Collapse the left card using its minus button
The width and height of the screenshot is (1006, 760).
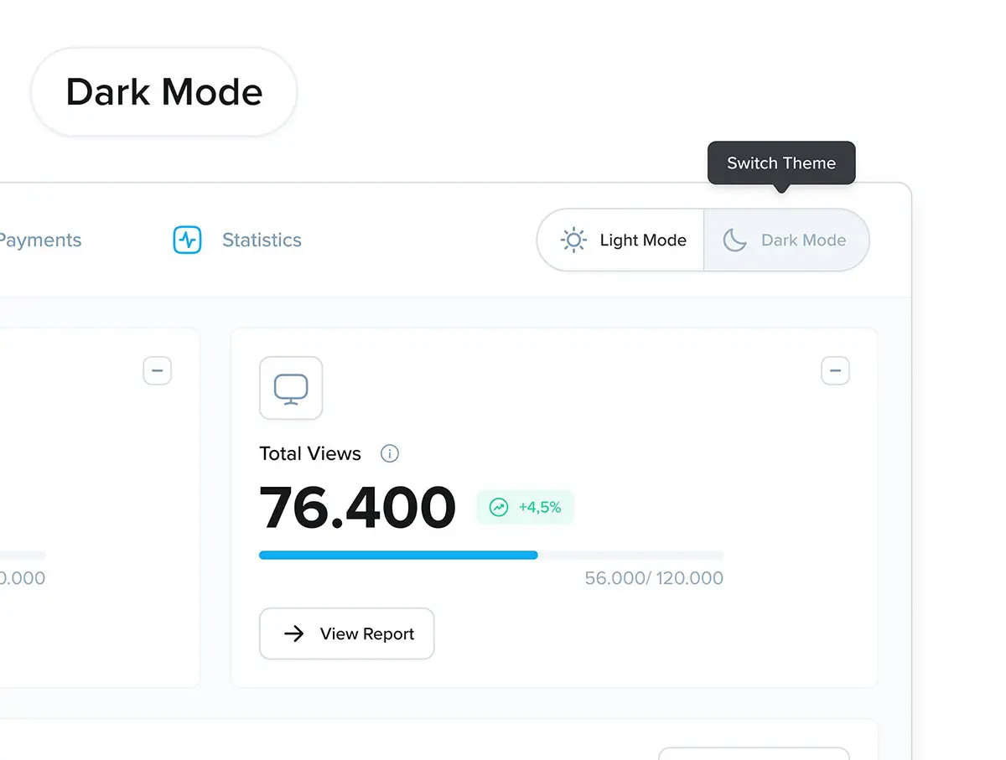[158, 370]
